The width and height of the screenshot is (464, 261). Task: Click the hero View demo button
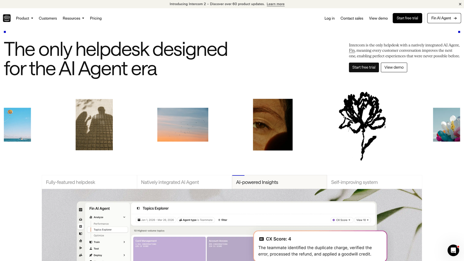(x=394, y=67)
